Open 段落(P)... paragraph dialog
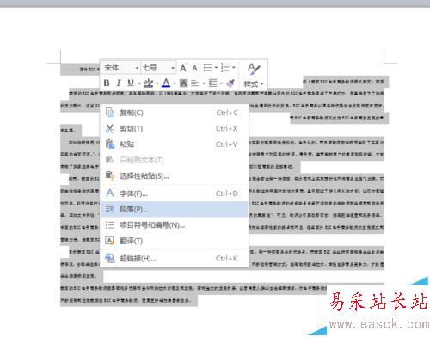Viewport: 430px width, 337px height. 175,209
